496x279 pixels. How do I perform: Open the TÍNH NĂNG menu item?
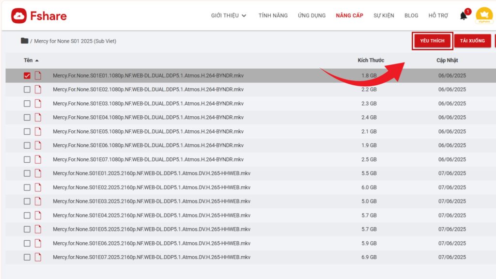(x=273, y=15)
